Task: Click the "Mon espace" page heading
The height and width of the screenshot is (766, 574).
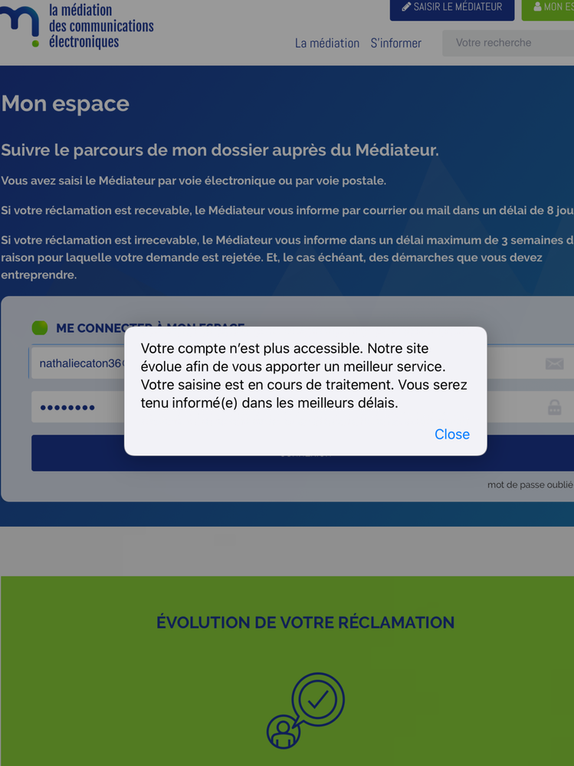Action: point(65,104)
